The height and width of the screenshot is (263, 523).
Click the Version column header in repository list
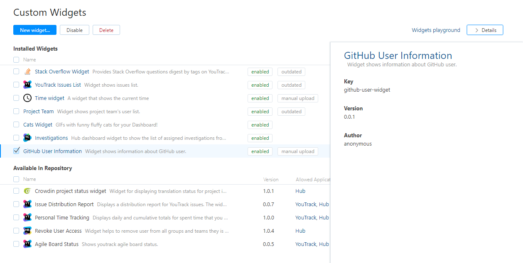[271, 180]
